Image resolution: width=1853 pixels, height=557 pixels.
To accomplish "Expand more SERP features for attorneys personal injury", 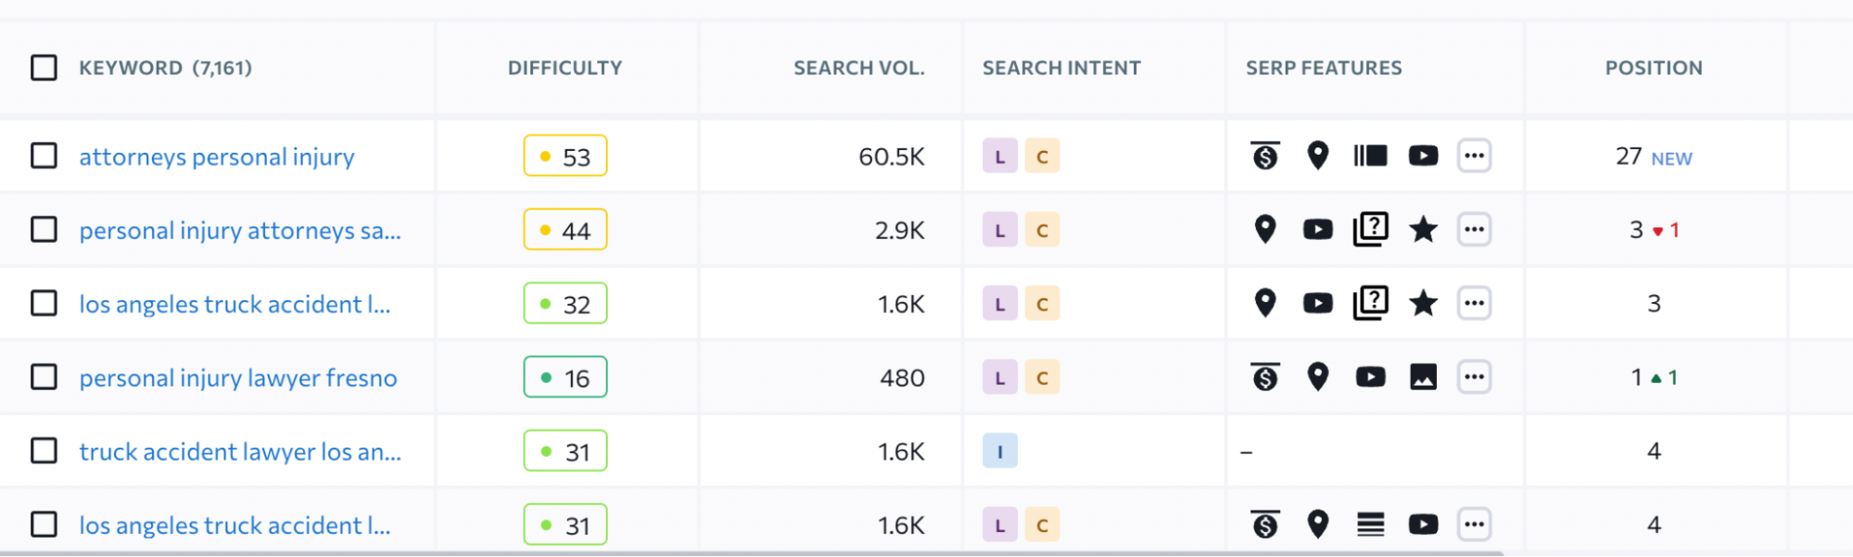I will point(1474,156).
